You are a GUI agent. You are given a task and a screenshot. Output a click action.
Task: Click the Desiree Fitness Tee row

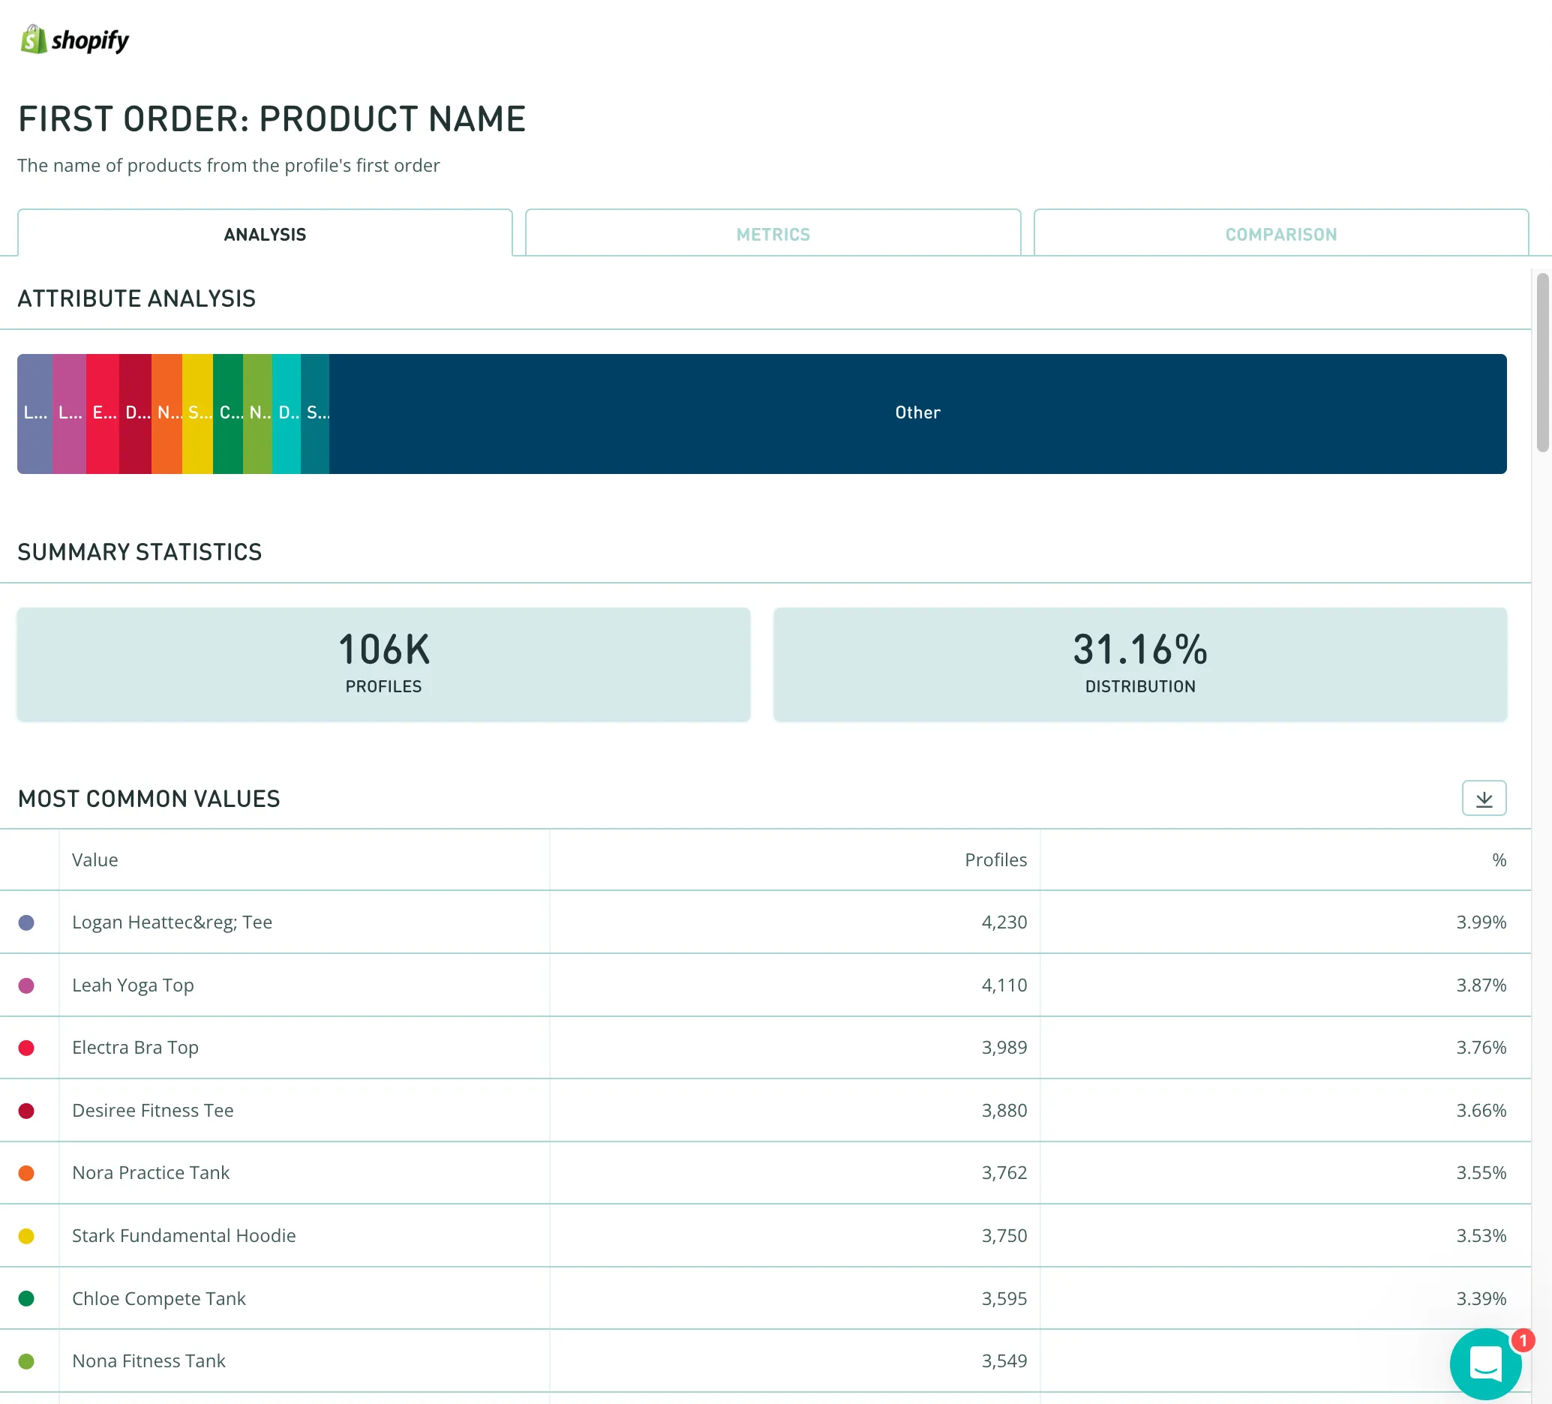152,1110
